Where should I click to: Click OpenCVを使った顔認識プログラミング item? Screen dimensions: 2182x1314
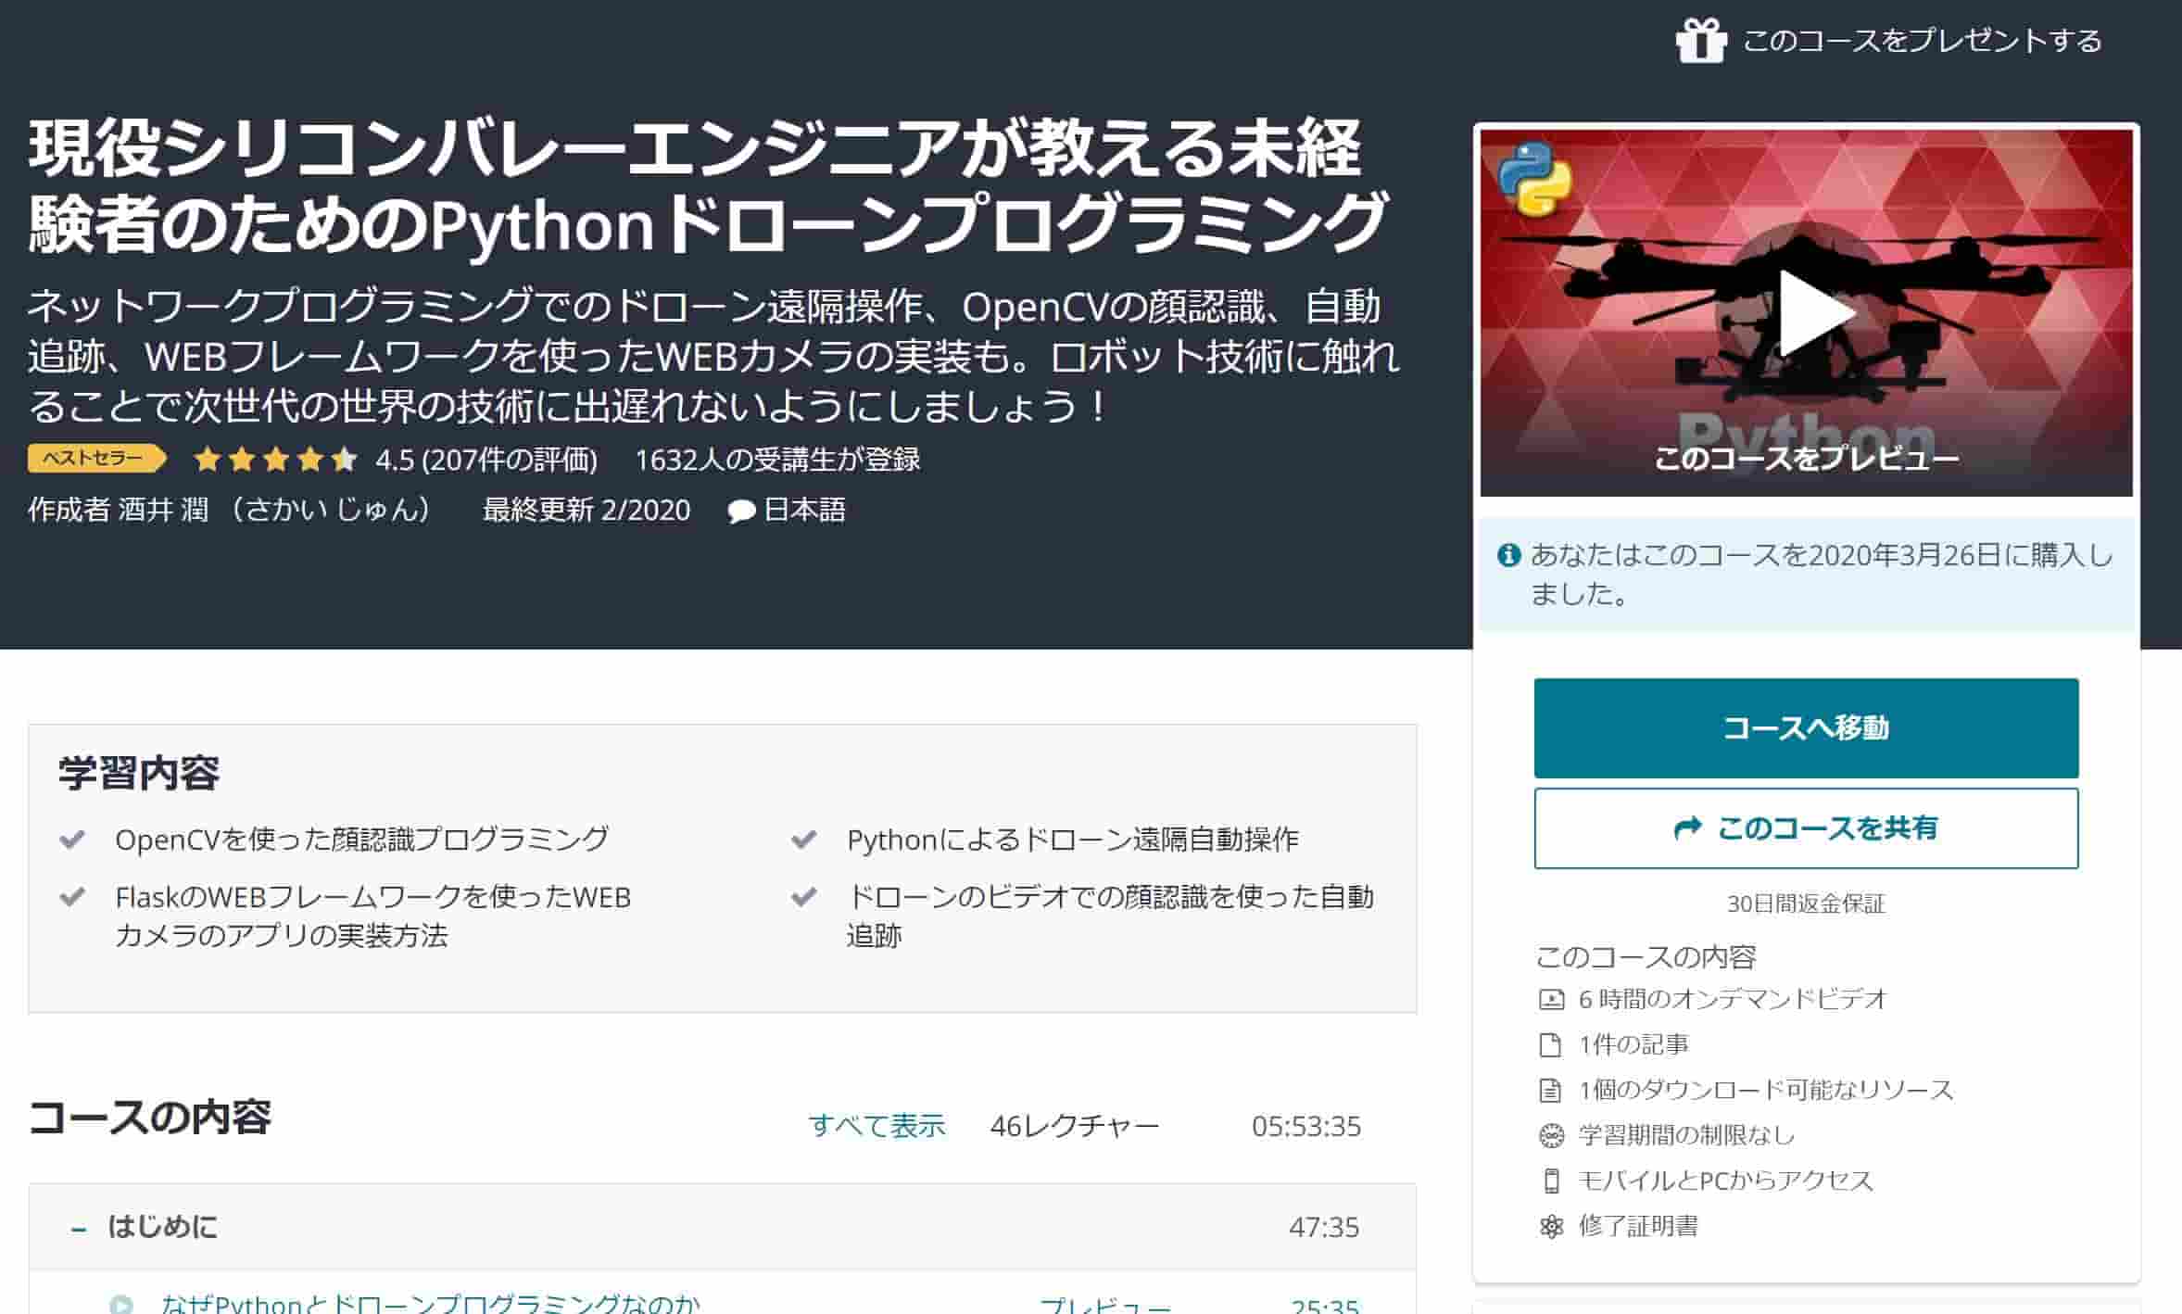tap(362, 840)
